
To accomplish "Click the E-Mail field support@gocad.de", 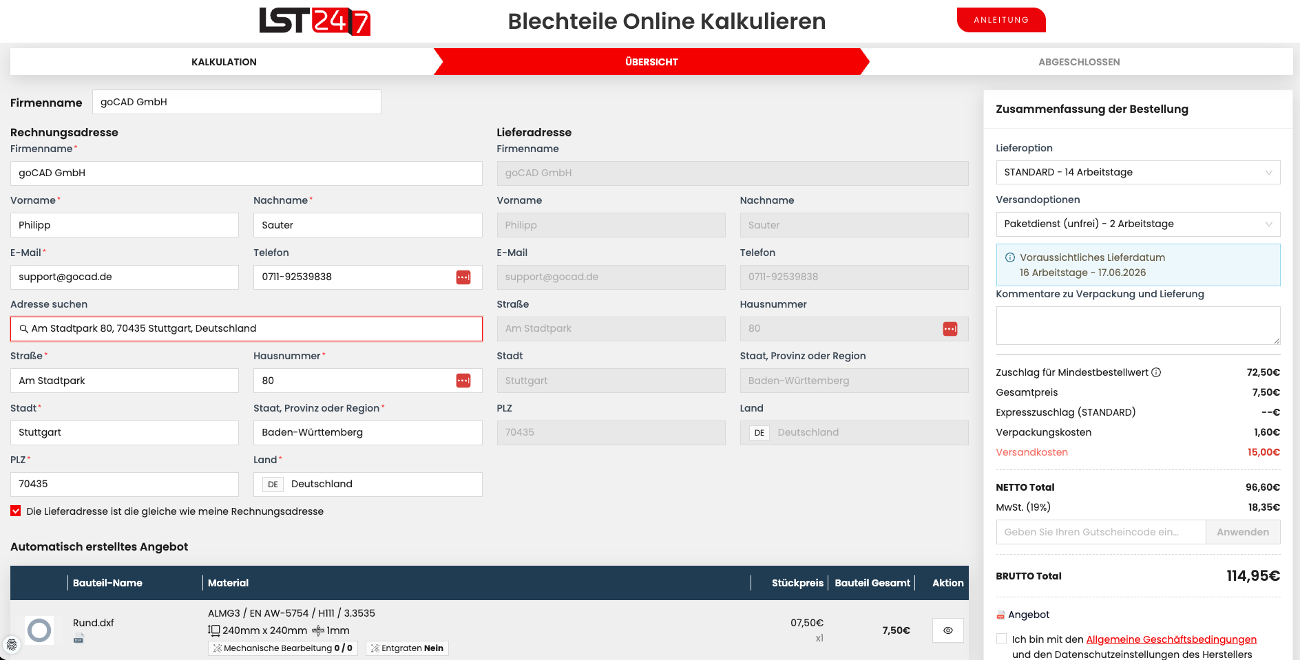I will coord(125,277).
